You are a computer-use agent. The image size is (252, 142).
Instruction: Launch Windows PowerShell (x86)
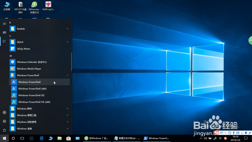pyautogui.click(x=40, y=89)
